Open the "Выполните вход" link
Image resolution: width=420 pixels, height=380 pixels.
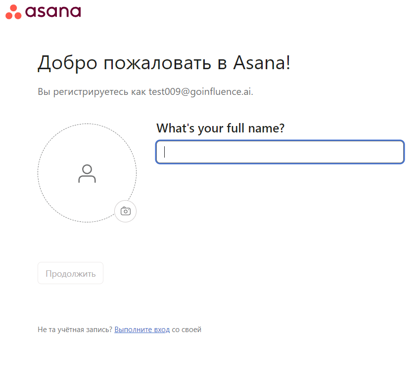[x=142, y=330]
